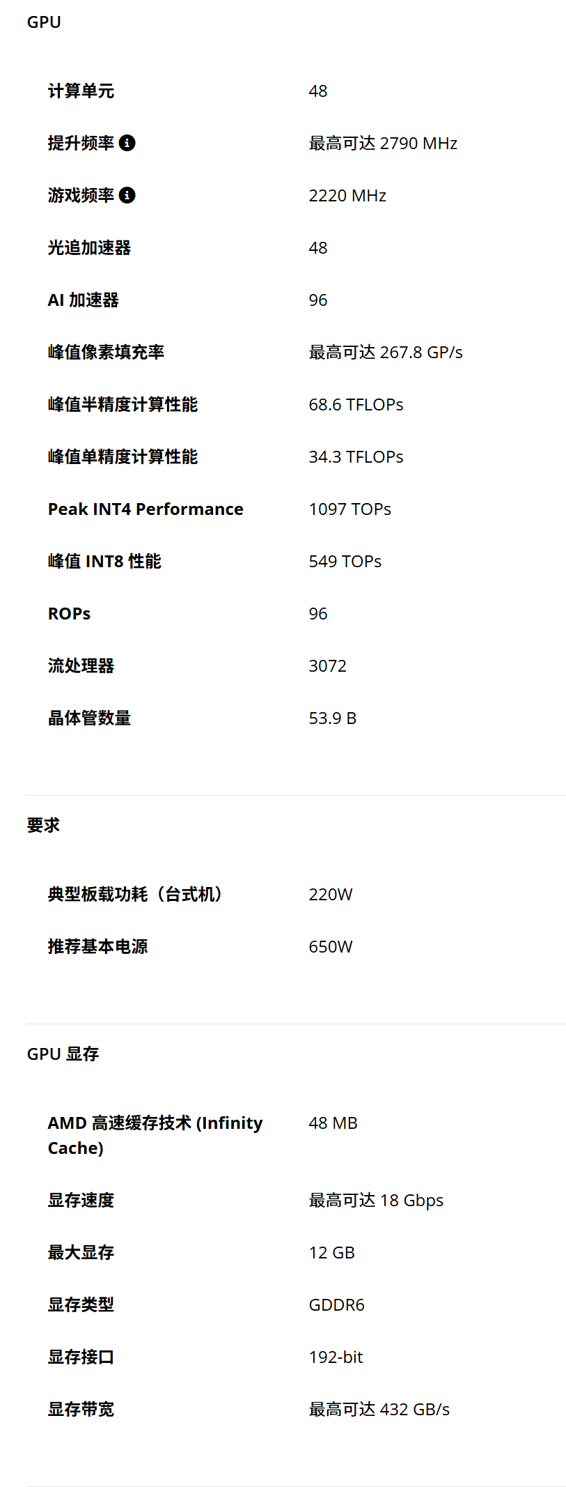
Task: Click the Peak INT4 Performance label
Action: point(146,509)
